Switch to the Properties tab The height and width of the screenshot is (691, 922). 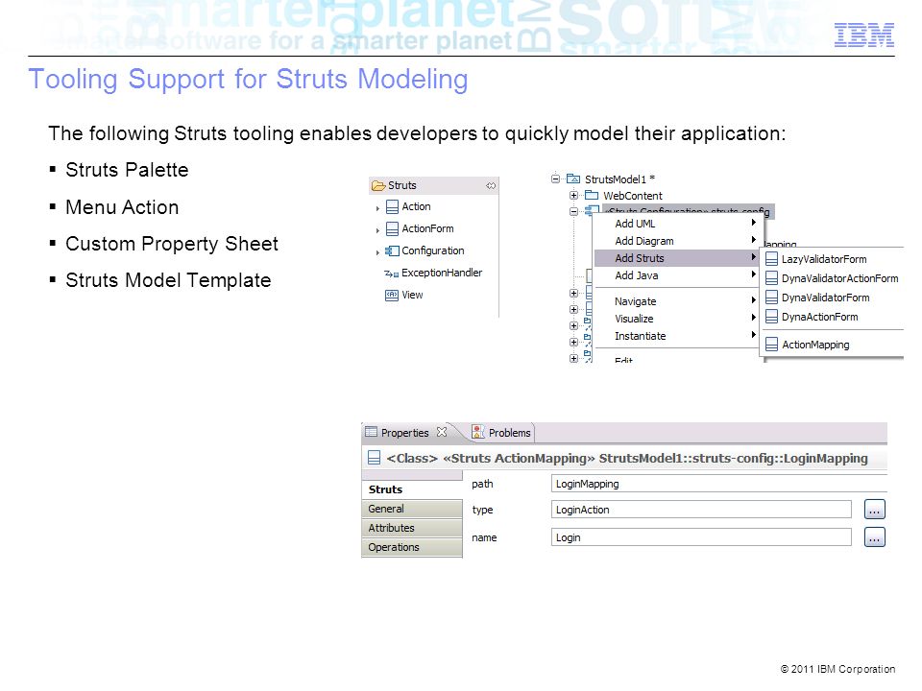click(x=404, y=433)
